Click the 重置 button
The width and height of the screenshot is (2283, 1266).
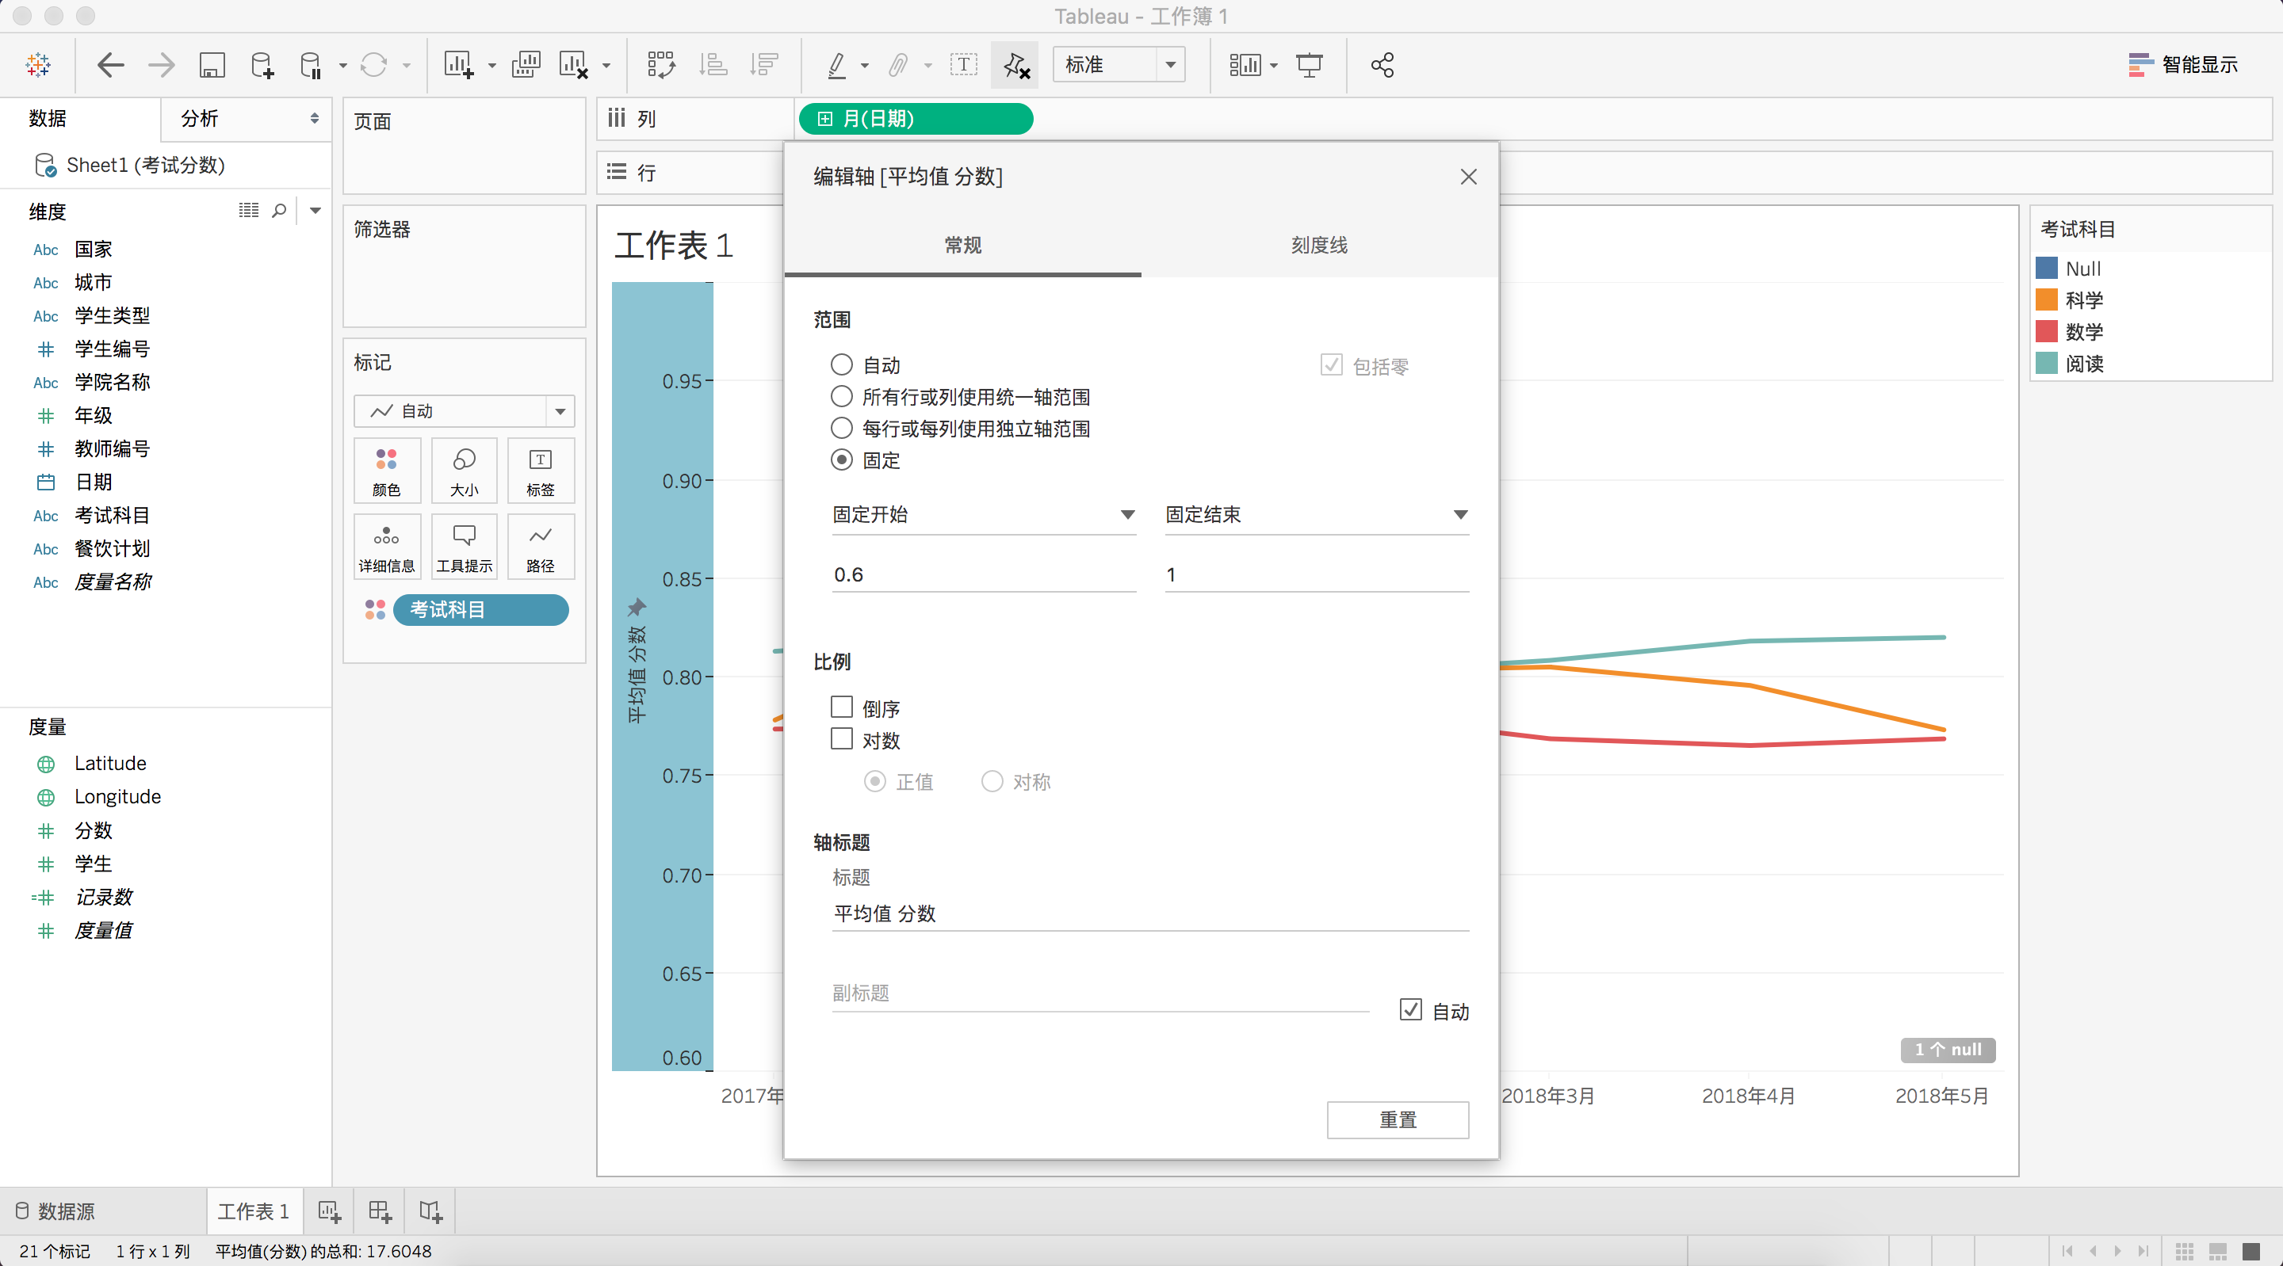[x=1397, y=1119]
